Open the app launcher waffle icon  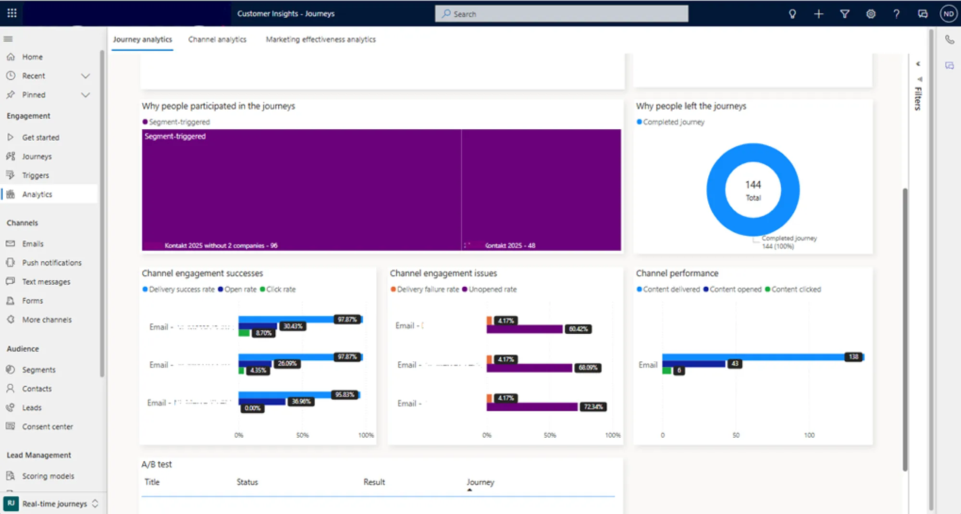click(12, 13)
